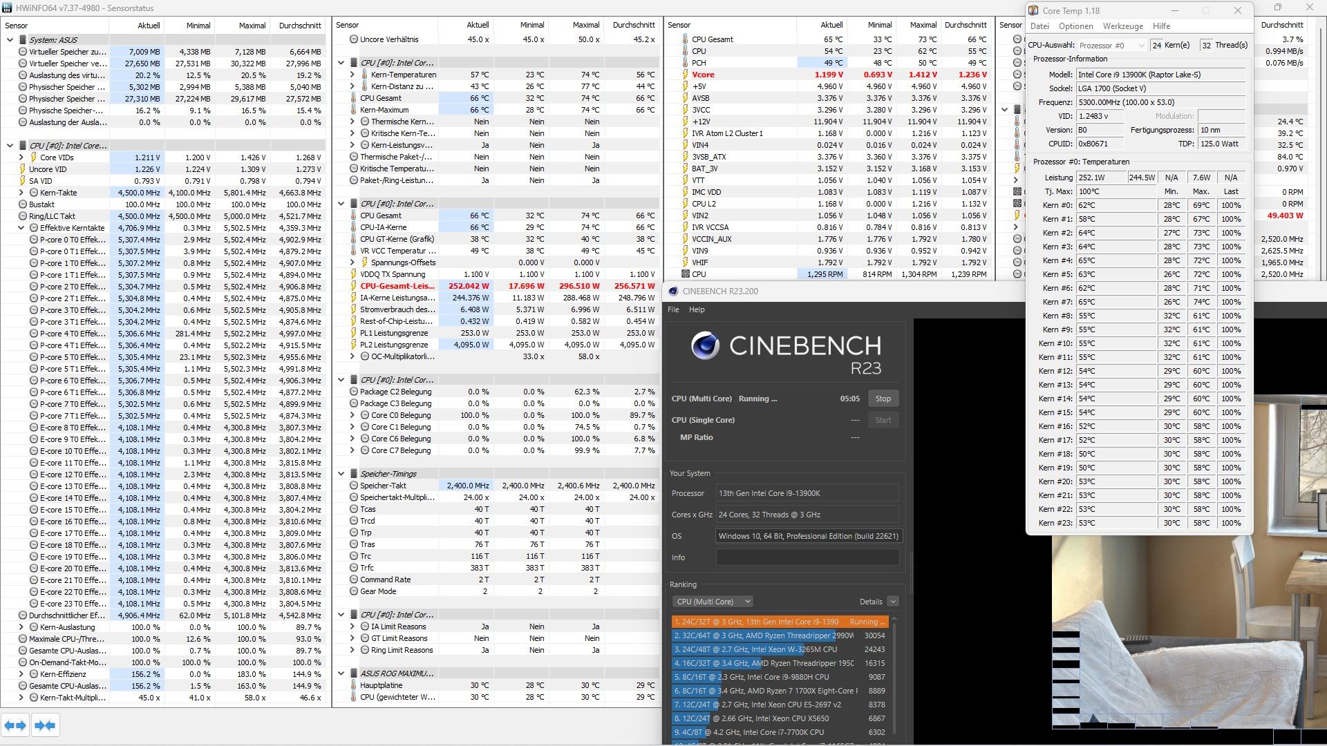Click the icon beside Tcas timing row

pos(353,509)
